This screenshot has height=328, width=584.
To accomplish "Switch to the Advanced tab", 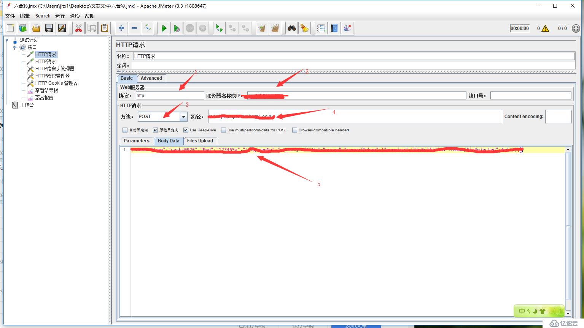I will pyautogui.click(x=151, y=78).
